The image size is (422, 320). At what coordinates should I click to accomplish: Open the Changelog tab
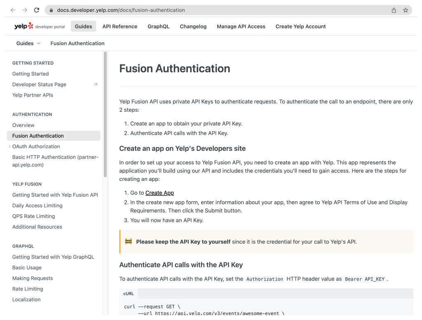[x=193, y=26]
